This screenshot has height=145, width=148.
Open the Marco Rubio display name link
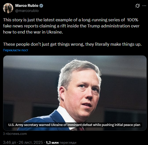point(27,6)
